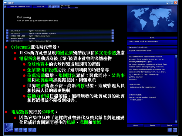Image resolution: width=182 pixels, height=136 pixels.
Task: Open the world map in the top right
Action: coord(152,19)
